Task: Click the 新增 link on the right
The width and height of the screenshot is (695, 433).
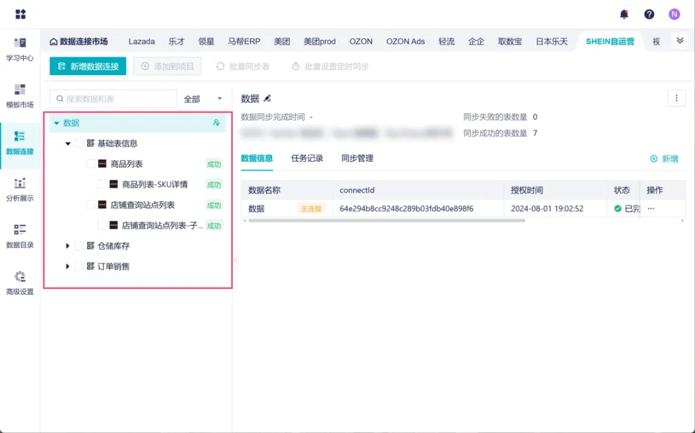Action: click(664, 159)
